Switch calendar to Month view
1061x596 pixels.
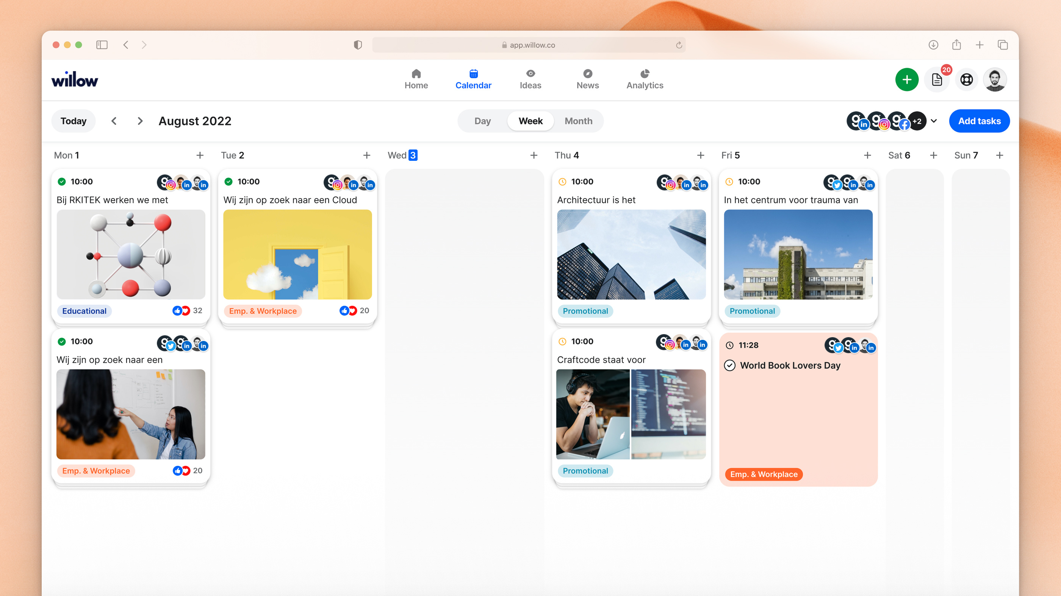(578, 121)
